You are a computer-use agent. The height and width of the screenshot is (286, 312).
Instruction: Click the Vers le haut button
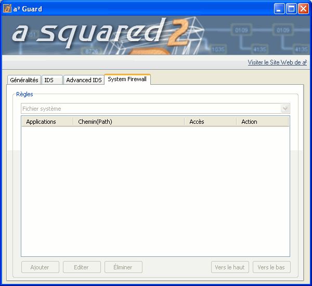(230, 267)
